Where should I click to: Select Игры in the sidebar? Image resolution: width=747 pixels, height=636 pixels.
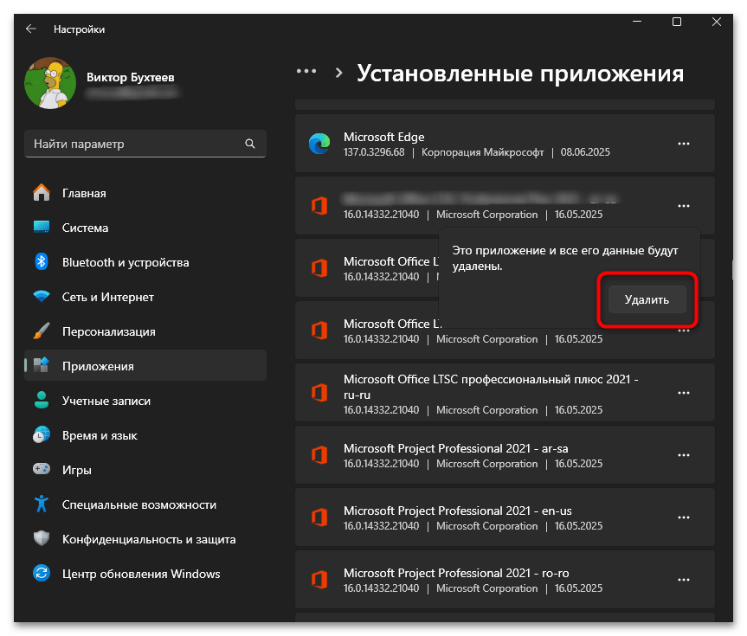tap(77, 470)
